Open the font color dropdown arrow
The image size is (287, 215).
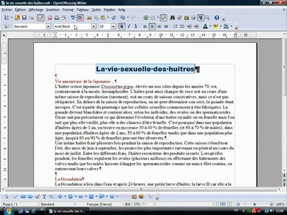[210, 26]
